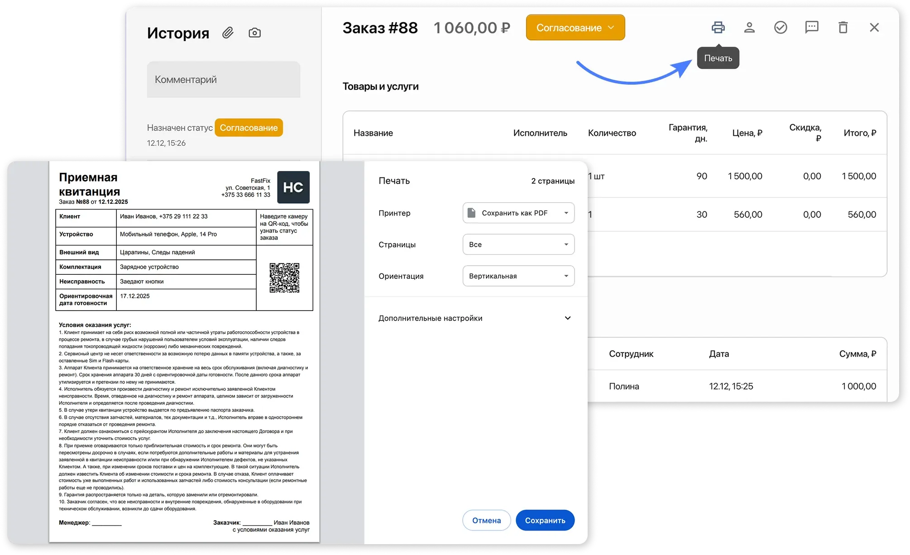
Task: Close the order with the X icon
Action: [874, 28]
